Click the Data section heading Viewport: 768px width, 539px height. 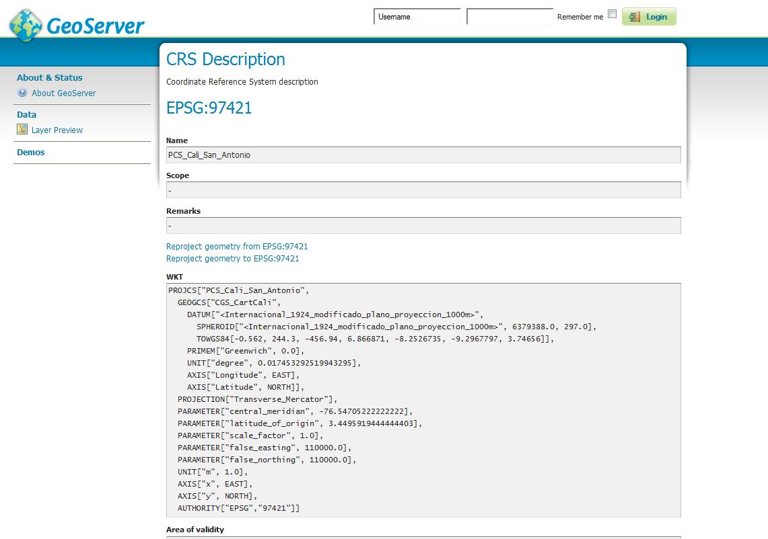[26, 114]
